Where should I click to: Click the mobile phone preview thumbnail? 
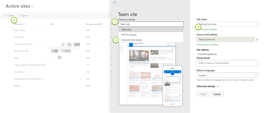point(173,85)
